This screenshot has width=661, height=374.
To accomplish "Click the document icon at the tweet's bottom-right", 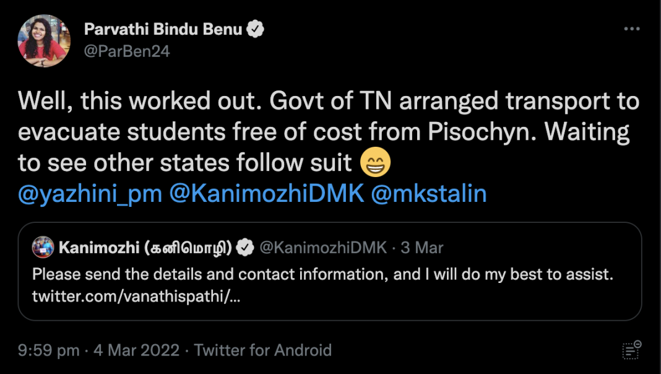I will (631, 350).
